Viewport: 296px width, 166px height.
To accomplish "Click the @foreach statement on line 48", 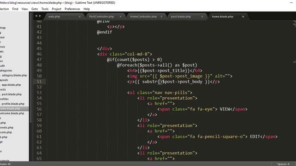I will coord(157,65).
